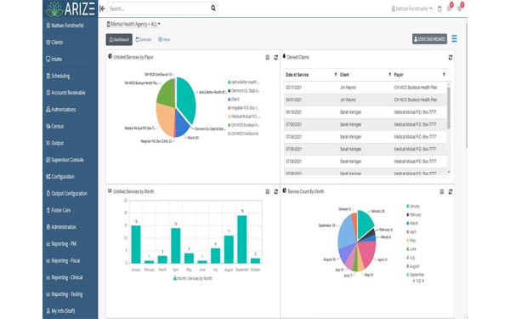
Task: Open table view for Unbilled Services by Month
Action: click(x=268, y=191)
